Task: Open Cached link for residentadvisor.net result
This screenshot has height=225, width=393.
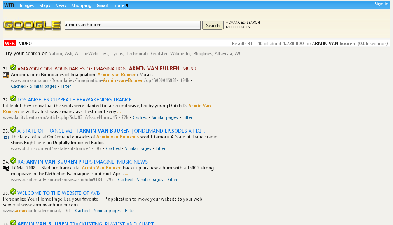Action: click(x=125, y=180)
